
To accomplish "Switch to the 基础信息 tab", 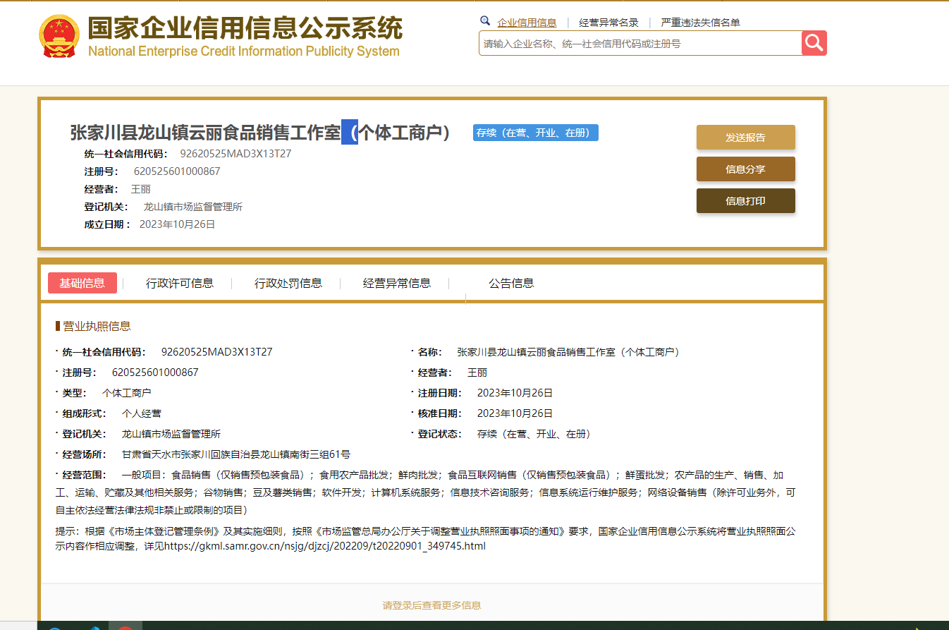I will click(82, 283).
